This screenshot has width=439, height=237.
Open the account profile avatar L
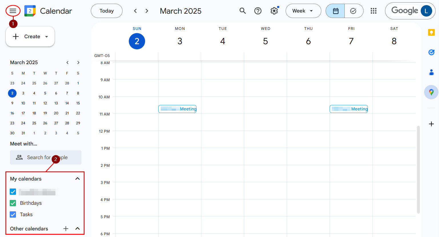click(x=426, y=11)
